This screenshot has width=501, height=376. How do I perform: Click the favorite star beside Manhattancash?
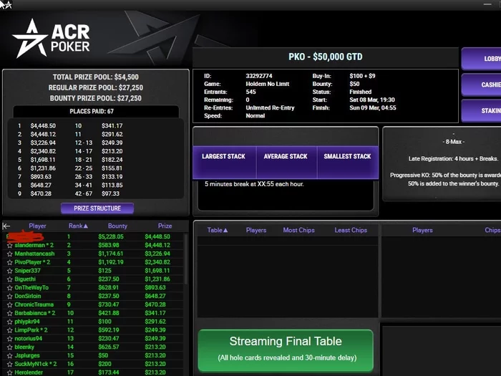[9, 254]
